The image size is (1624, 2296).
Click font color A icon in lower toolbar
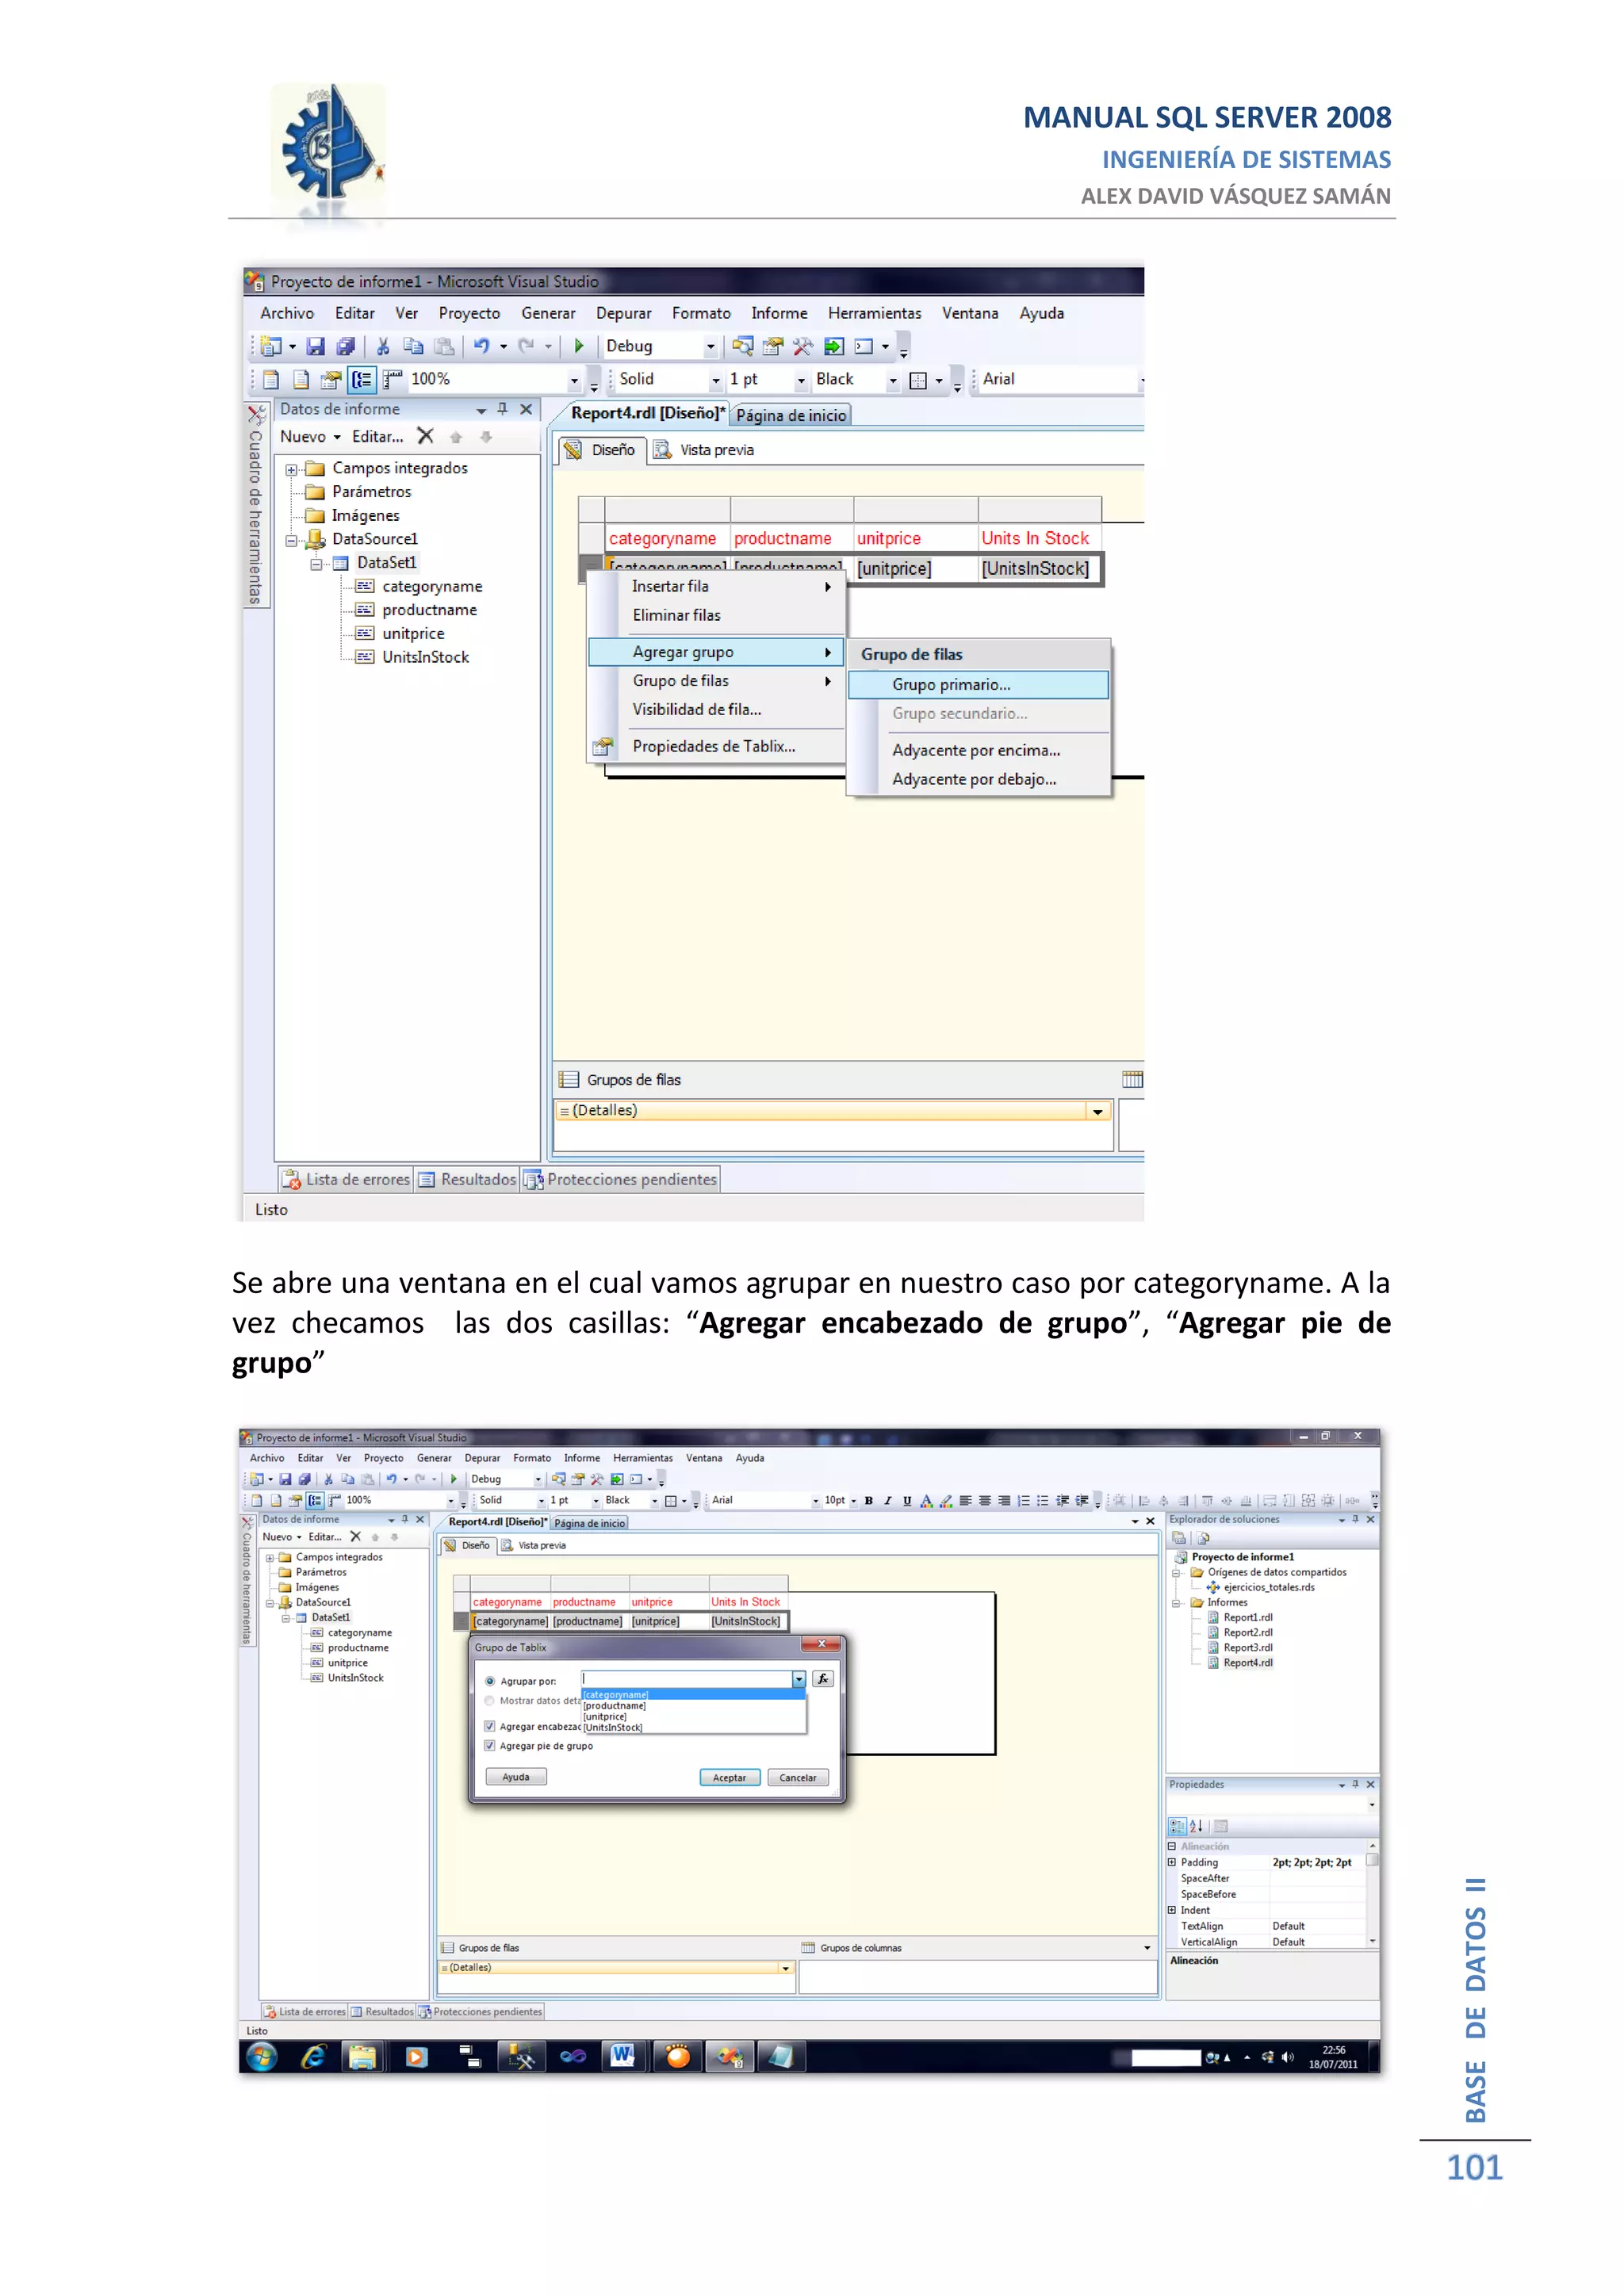click(x=926, y=1500)
